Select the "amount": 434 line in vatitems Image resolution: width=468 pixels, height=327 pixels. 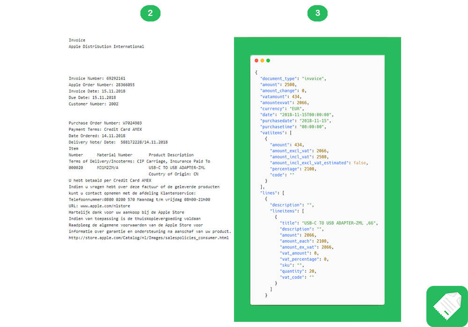click(287, 145)
